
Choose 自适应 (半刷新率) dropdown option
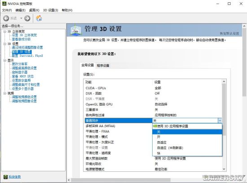point(187,148)
